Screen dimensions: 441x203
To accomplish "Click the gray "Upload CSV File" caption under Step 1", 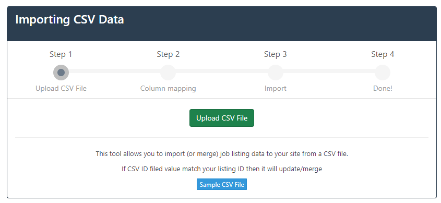I will (61, 88).
